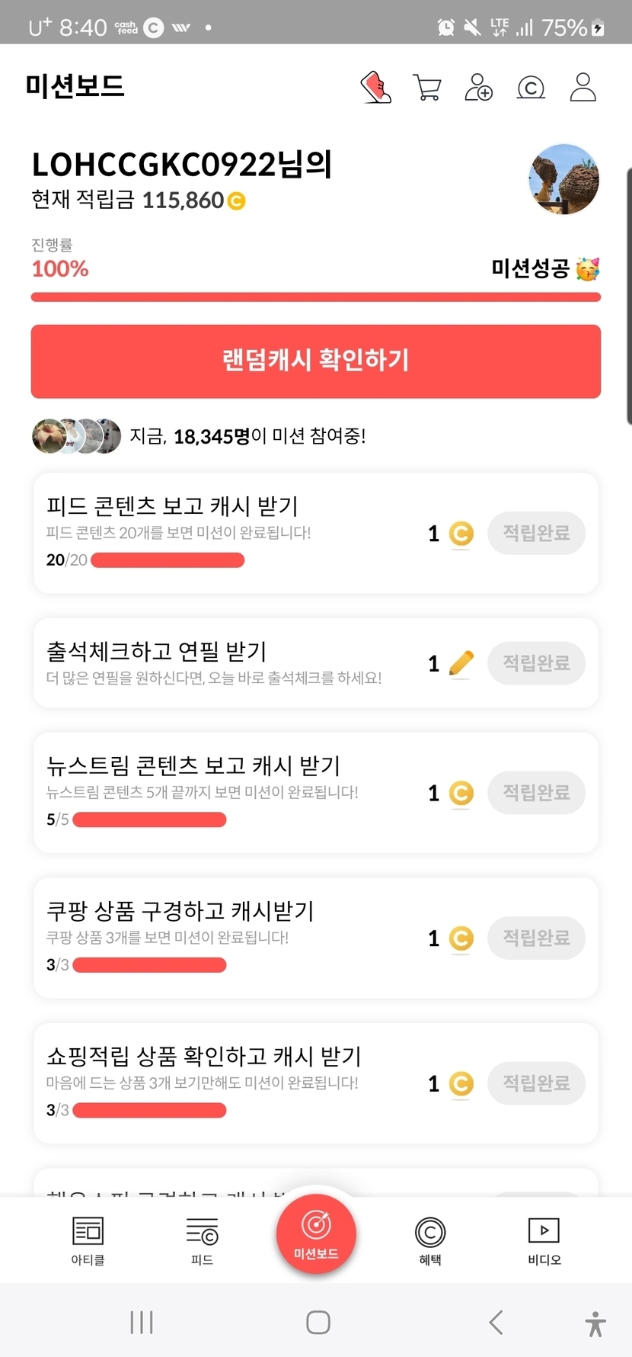Open the red sneaker step-counter icon
The width and height of the screenshot is (632, 1357).
376,87
